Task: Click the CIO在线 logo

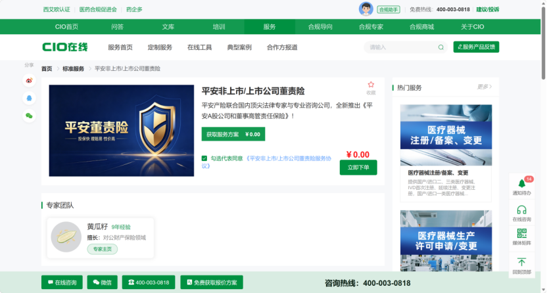Action: 65,47
